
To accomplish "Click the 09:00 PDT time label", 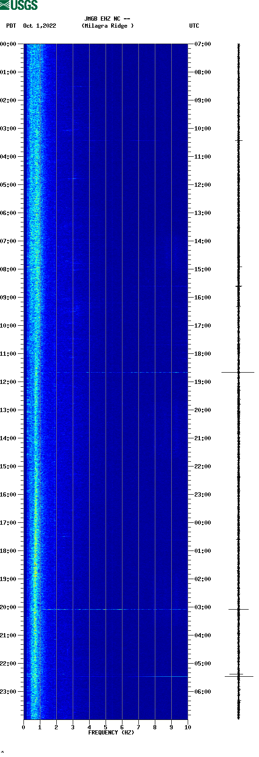I will (8, 298).
